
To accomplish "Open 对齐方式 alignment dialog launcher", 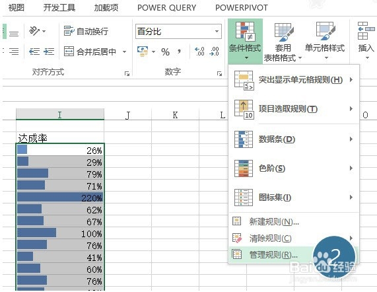I will coord(127,73).
